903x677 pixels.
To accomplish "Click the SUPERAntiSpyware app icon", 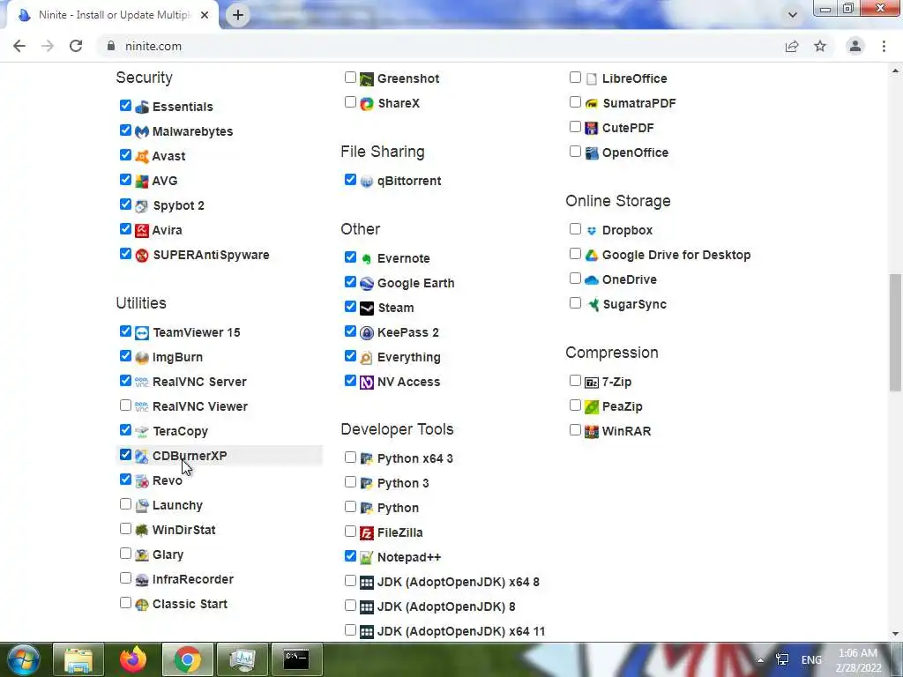I will [x=142, y=255].
